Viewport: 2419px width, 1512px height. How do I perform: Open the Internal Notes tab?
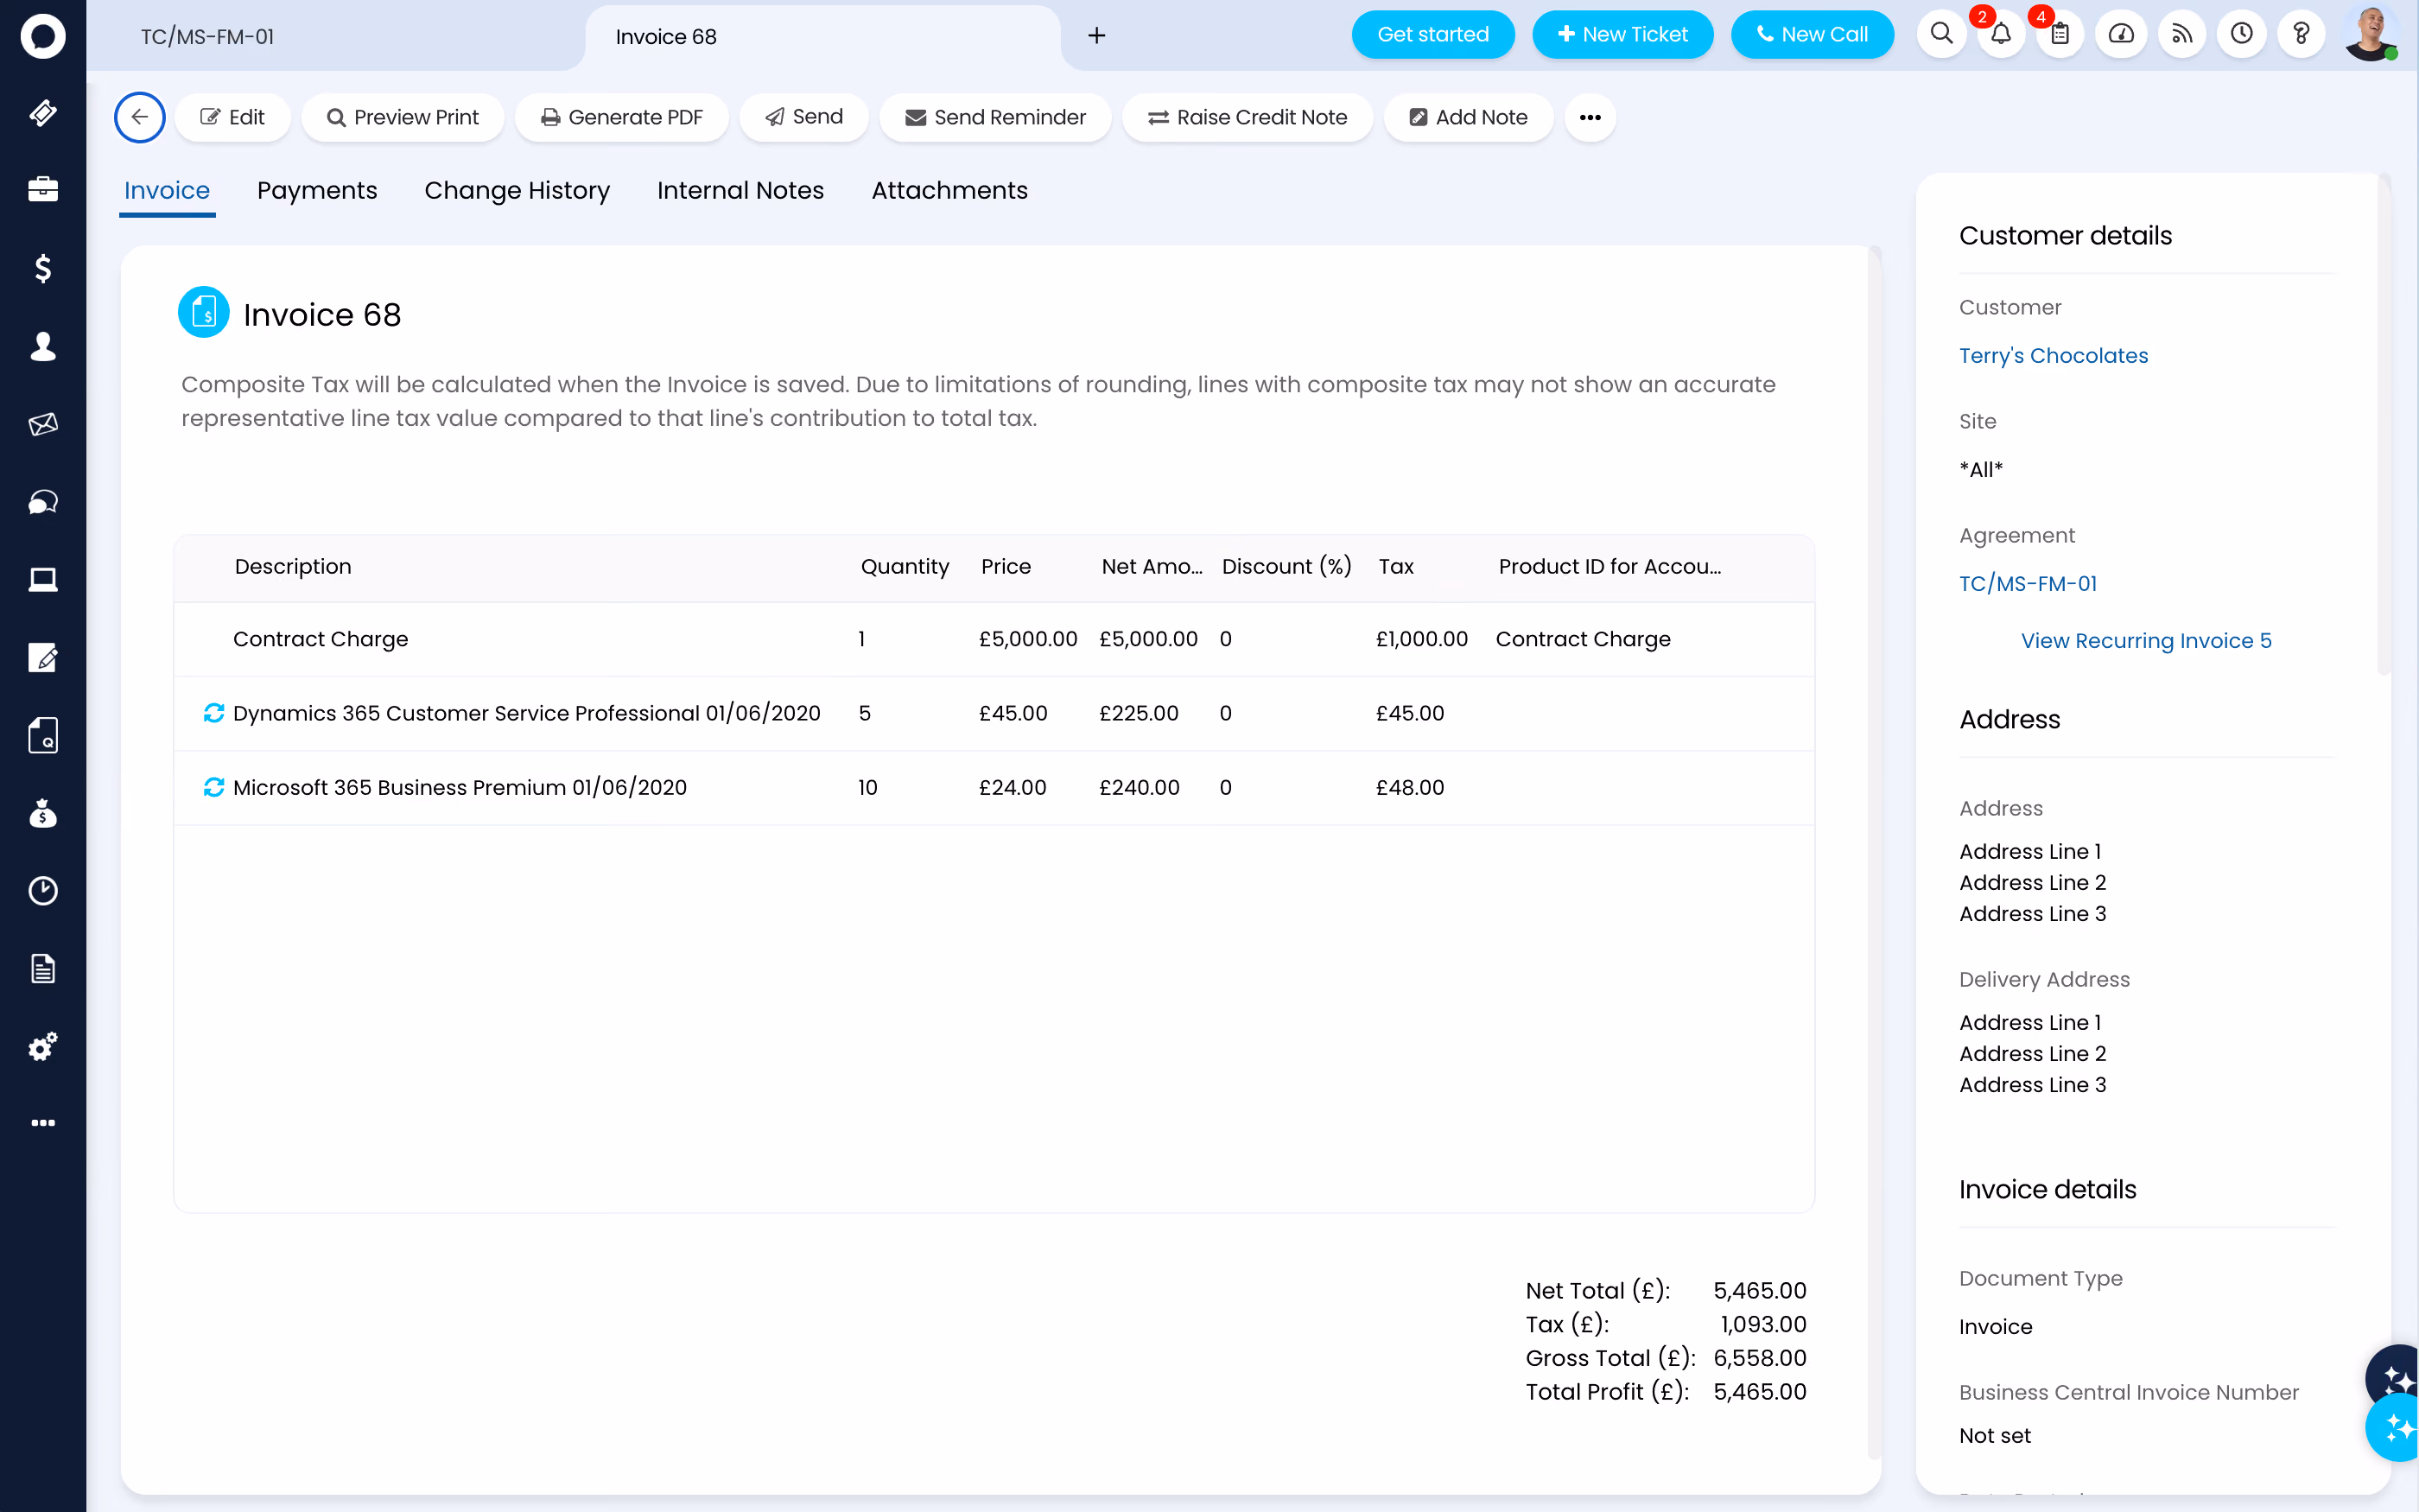point(740,190)
